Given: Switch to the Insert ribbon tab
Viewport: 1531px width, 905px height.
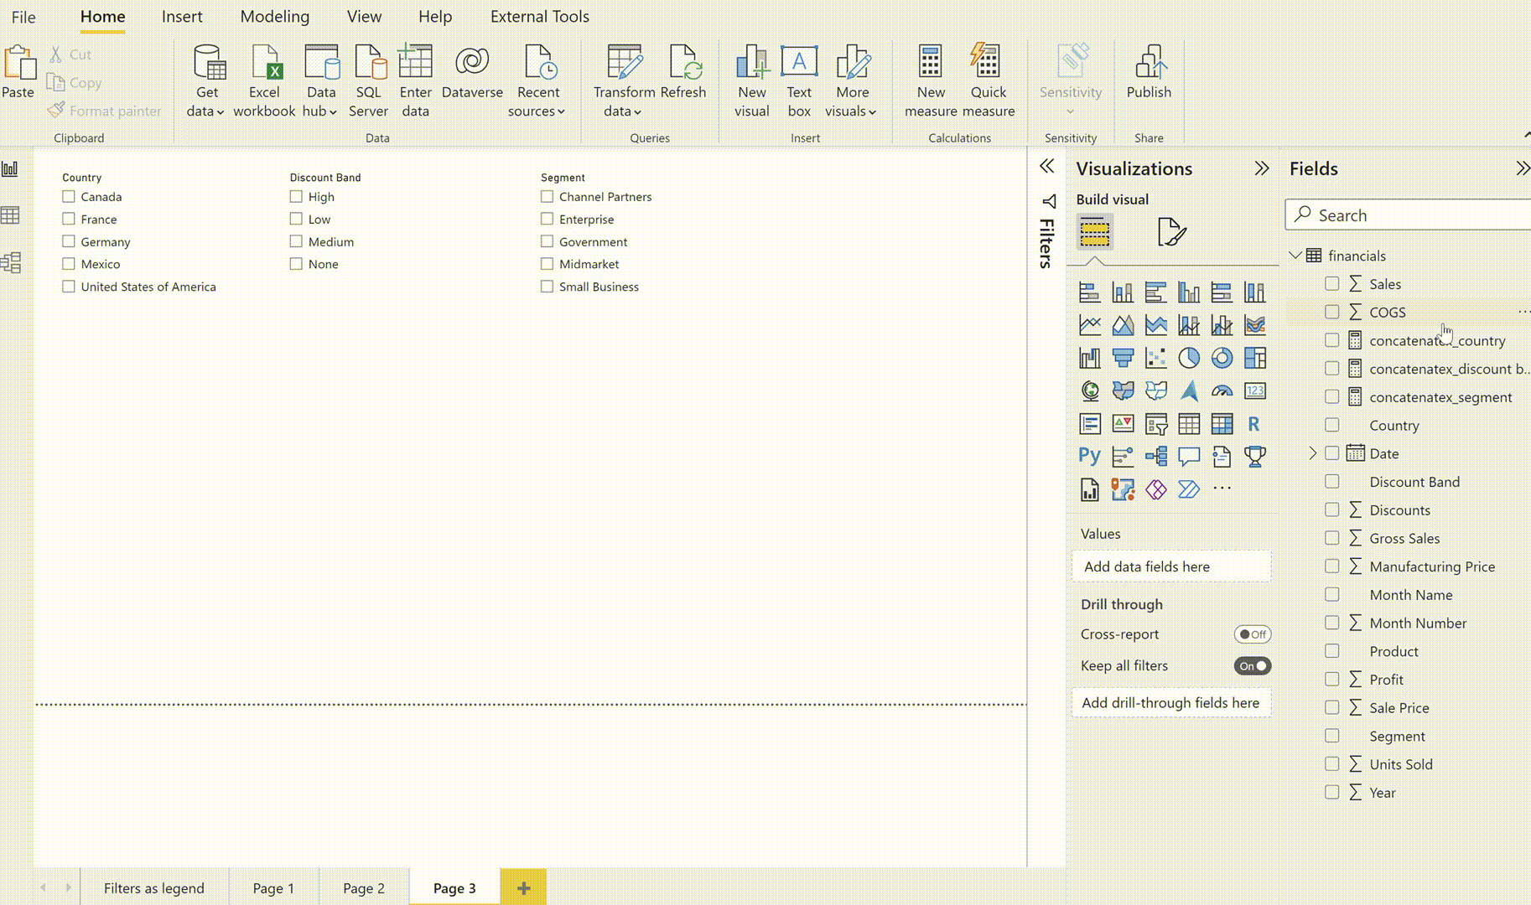Looking at the screenshot, I should point(182,17).
